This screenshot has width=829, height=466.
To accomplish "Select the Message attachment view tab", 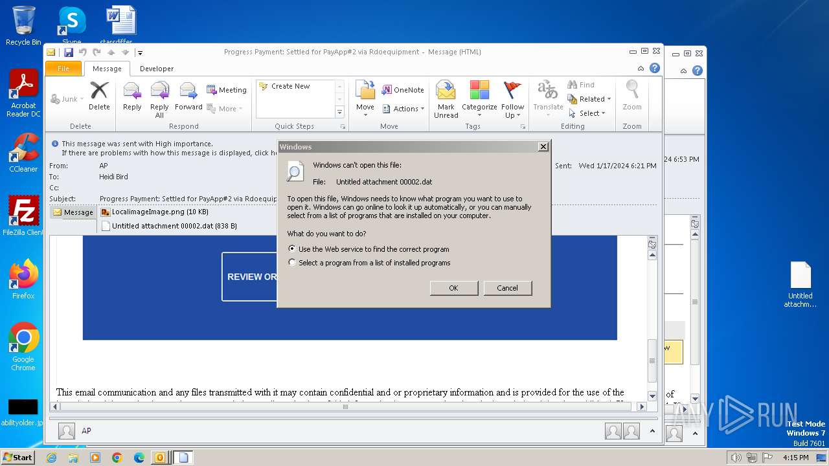I will click(x=73, y=212).
